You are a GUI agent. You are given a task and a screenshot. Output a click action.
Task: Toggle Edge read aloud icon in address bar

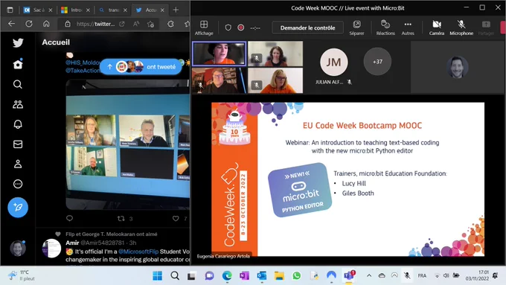[x=136, y=24]
